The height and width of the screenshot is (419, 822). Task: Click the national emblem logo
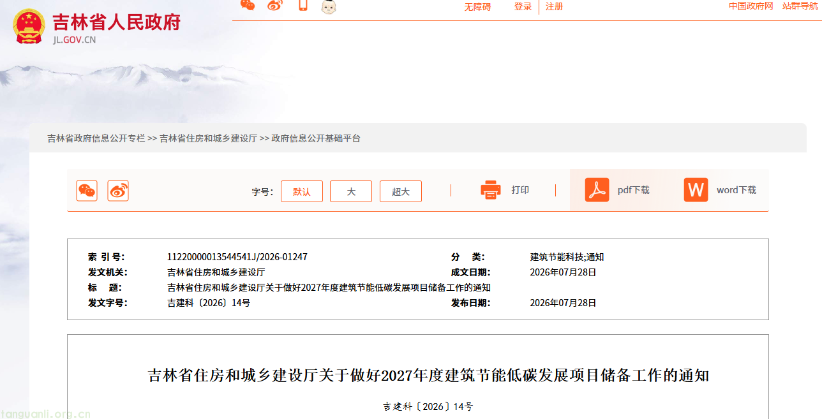pos(29,26)
